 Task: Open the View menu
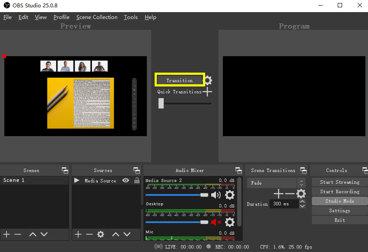point(41,17)
